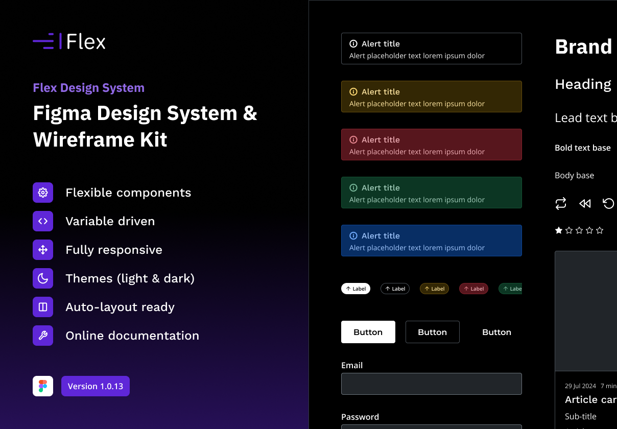Viewport: 617px width, 429px height.
Task: Click the Figma logo icon
Action: [x=43, y=386]
